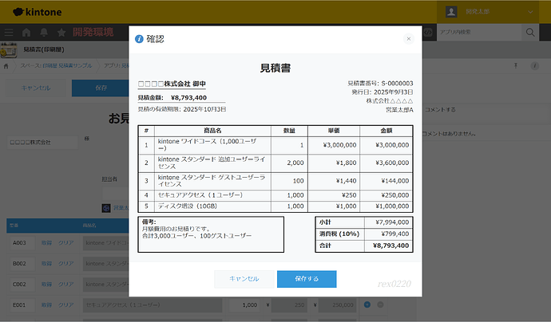Screen dimensions: 551x322
Task: Click the quantity field 1,000 in the E001 row
Action: [244, 304]
